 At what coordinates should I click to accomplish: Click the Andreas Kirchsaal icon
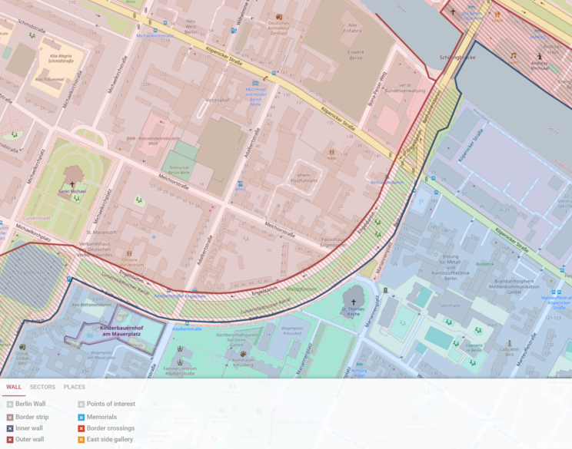539,56
